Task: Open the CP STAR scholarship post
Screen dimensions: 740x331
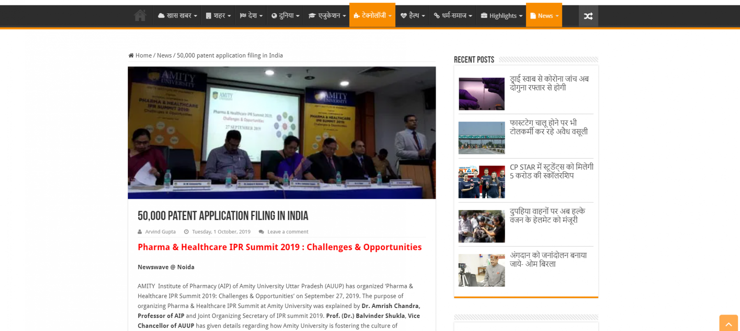Action: click(x=551, y=171)
